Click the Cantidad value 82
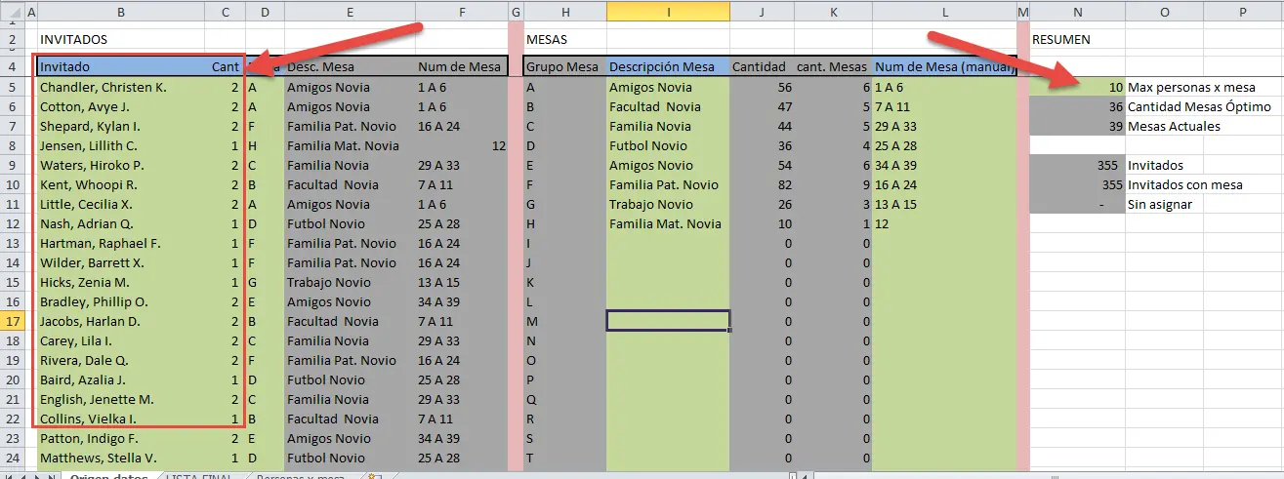This screenshot has width=1284, height=479. tap(762, 184)
